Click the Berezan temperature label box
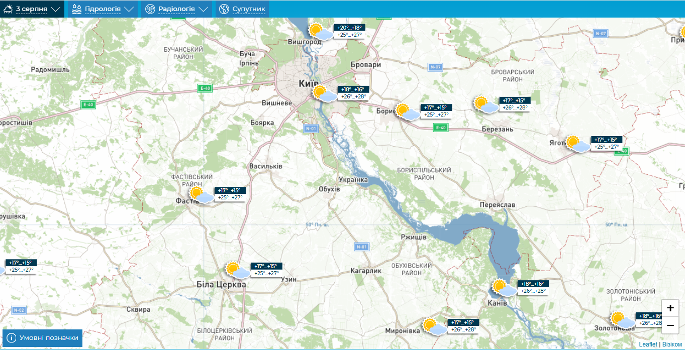The image size is (685, 350). click(x=515, y=104)
